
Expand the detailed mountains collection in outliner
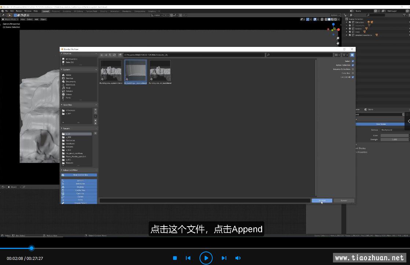[x=347, y=35]
